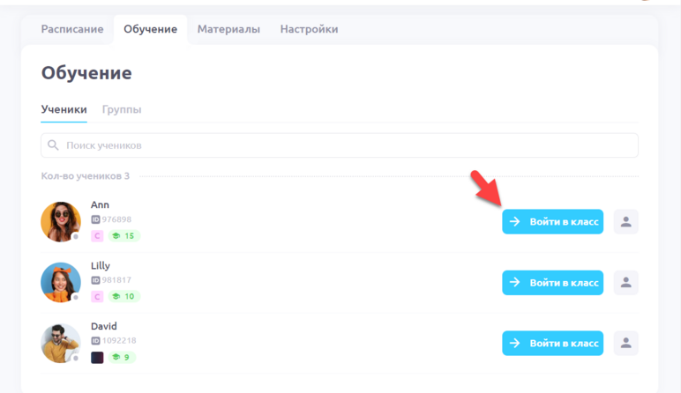
Task: Click David's green lessons badge 9
Action: (122, 358)
